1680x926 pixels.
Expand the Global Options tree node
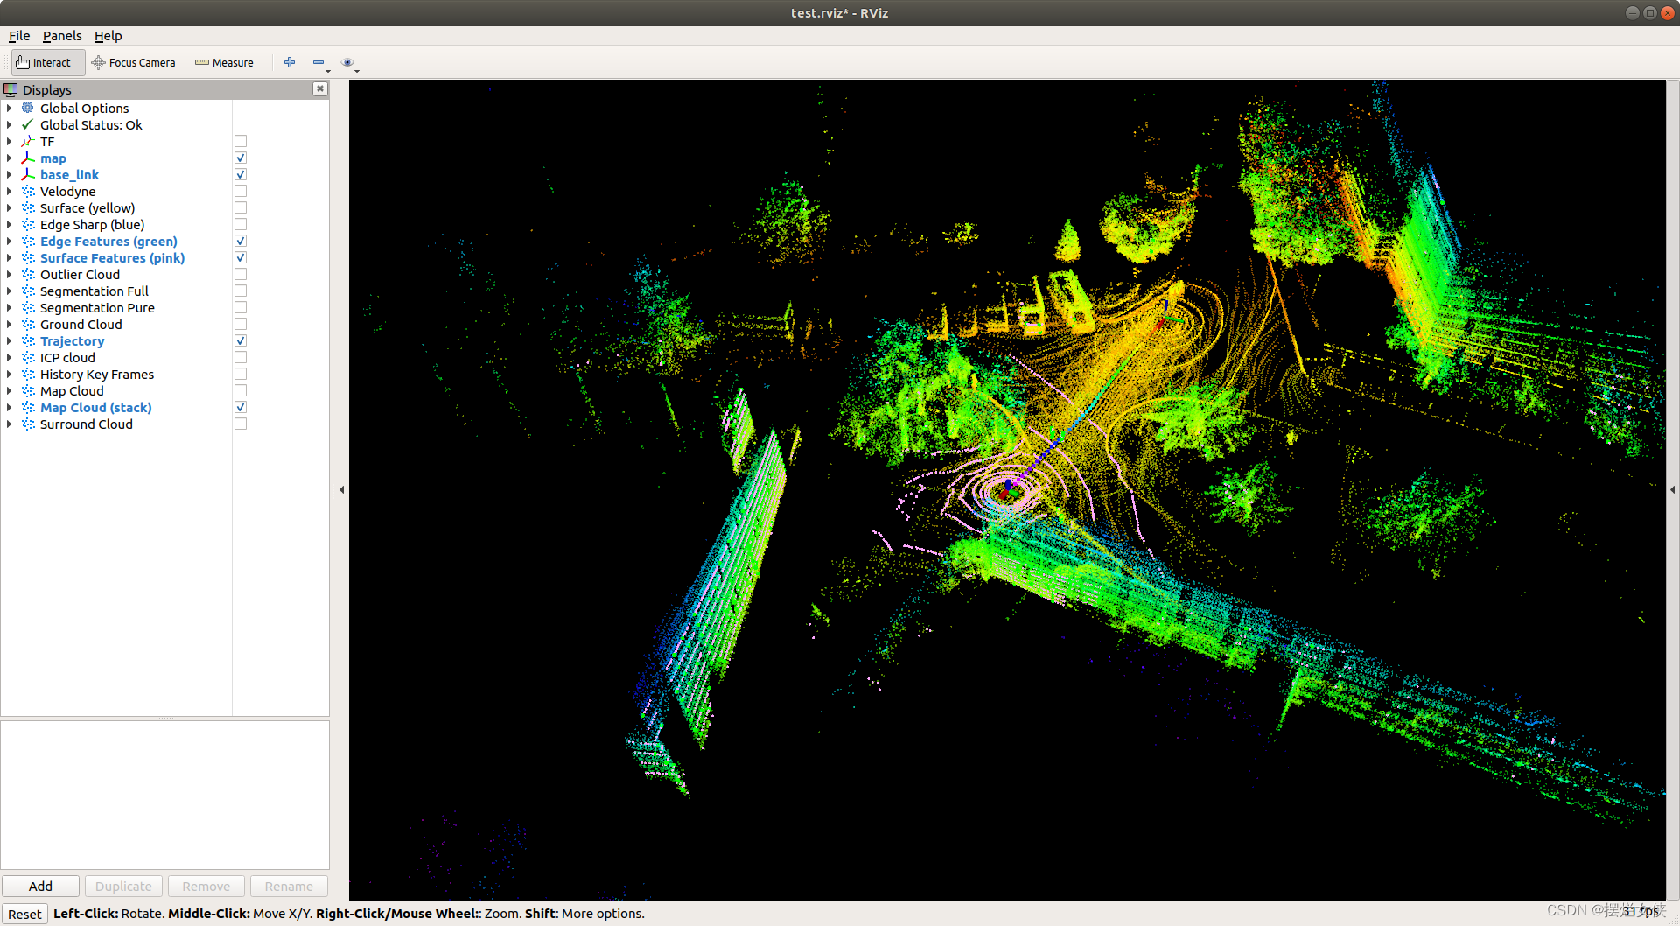click(x=9, y=108)
